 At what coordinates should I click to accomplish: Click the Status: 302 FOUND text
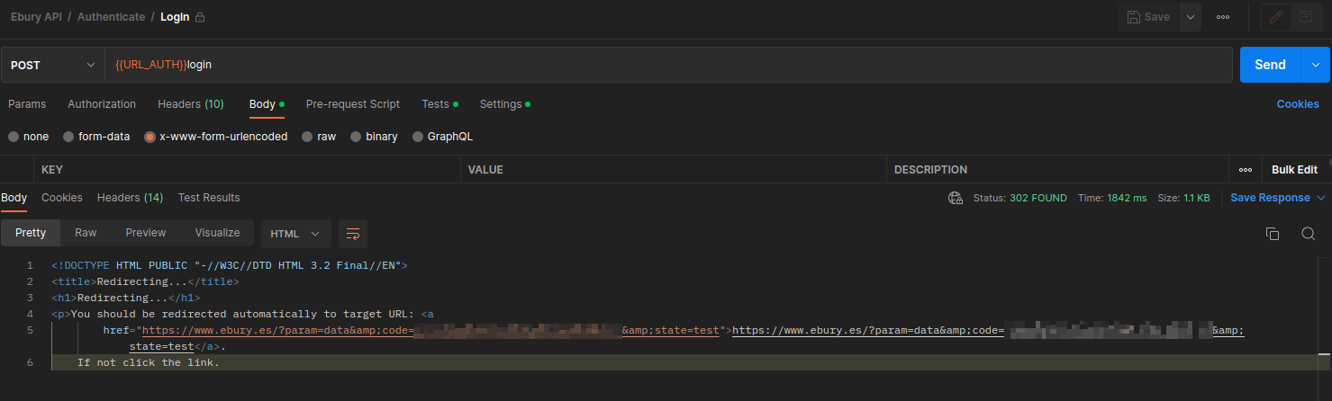click(1019, 198)
